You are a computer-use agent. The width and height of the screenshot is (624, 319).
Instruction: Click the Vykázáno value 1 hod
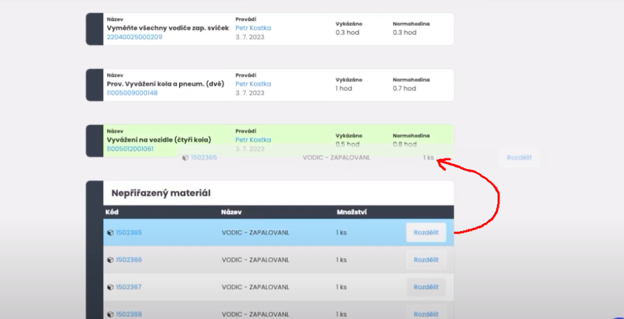(344, 88)
